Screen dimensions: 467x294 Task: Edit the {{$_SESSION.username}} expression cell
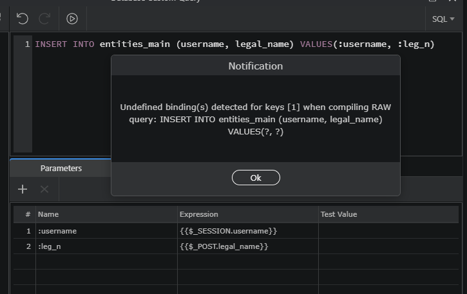[x=248, y=231]
